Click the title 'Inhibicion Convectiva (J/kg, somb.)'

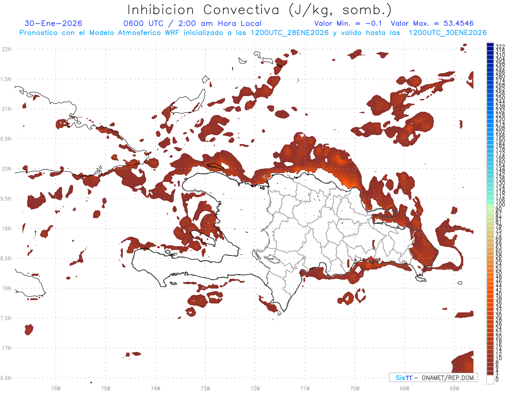point(260,10)
